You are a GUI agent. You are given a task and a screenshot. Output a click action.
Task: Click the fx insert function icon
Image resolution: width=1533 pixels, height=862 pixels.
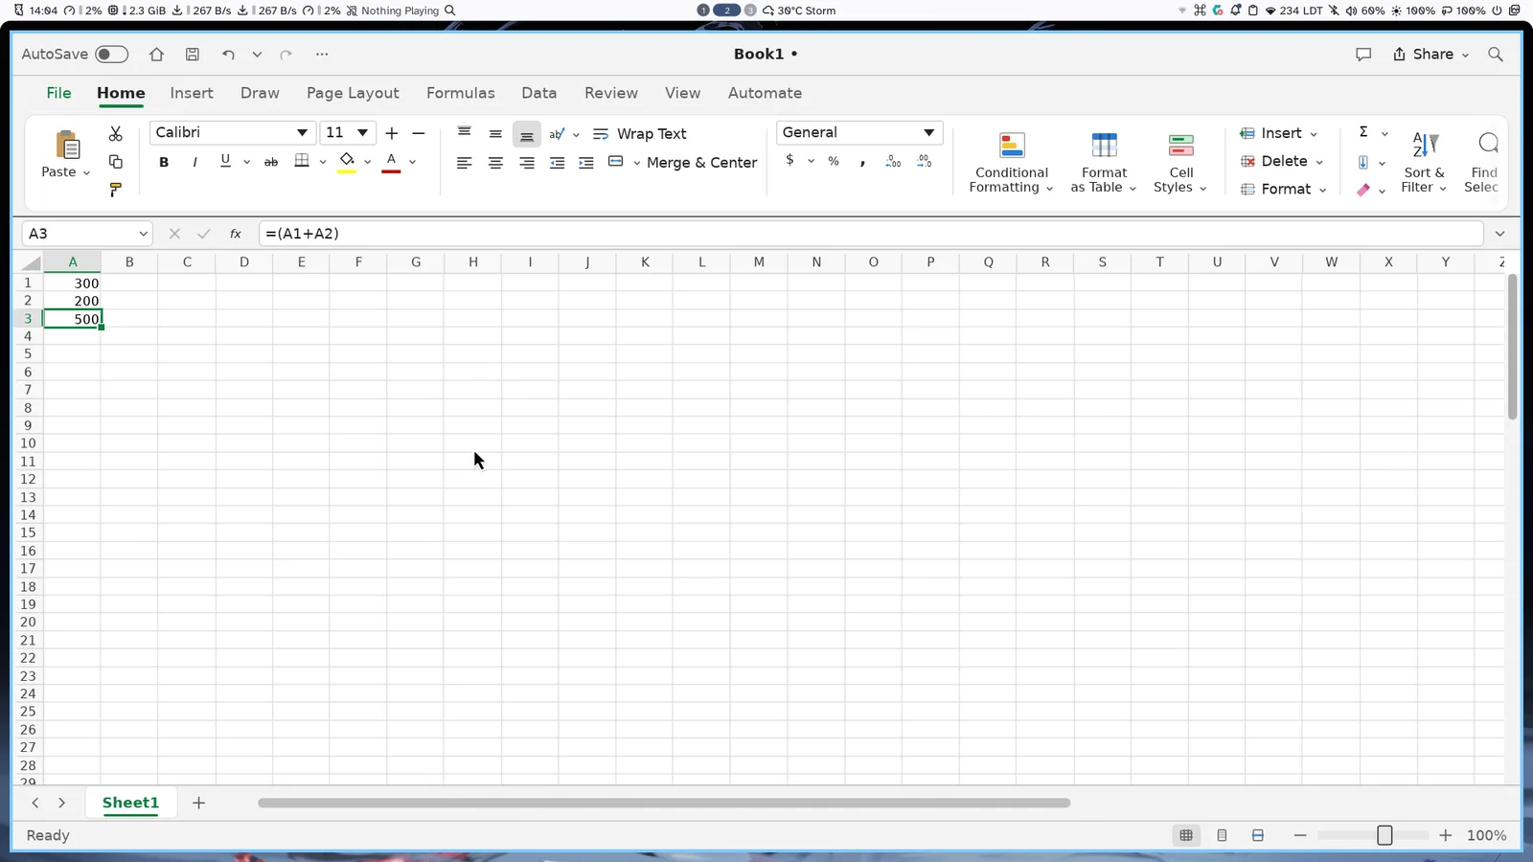tap(235, 234)
